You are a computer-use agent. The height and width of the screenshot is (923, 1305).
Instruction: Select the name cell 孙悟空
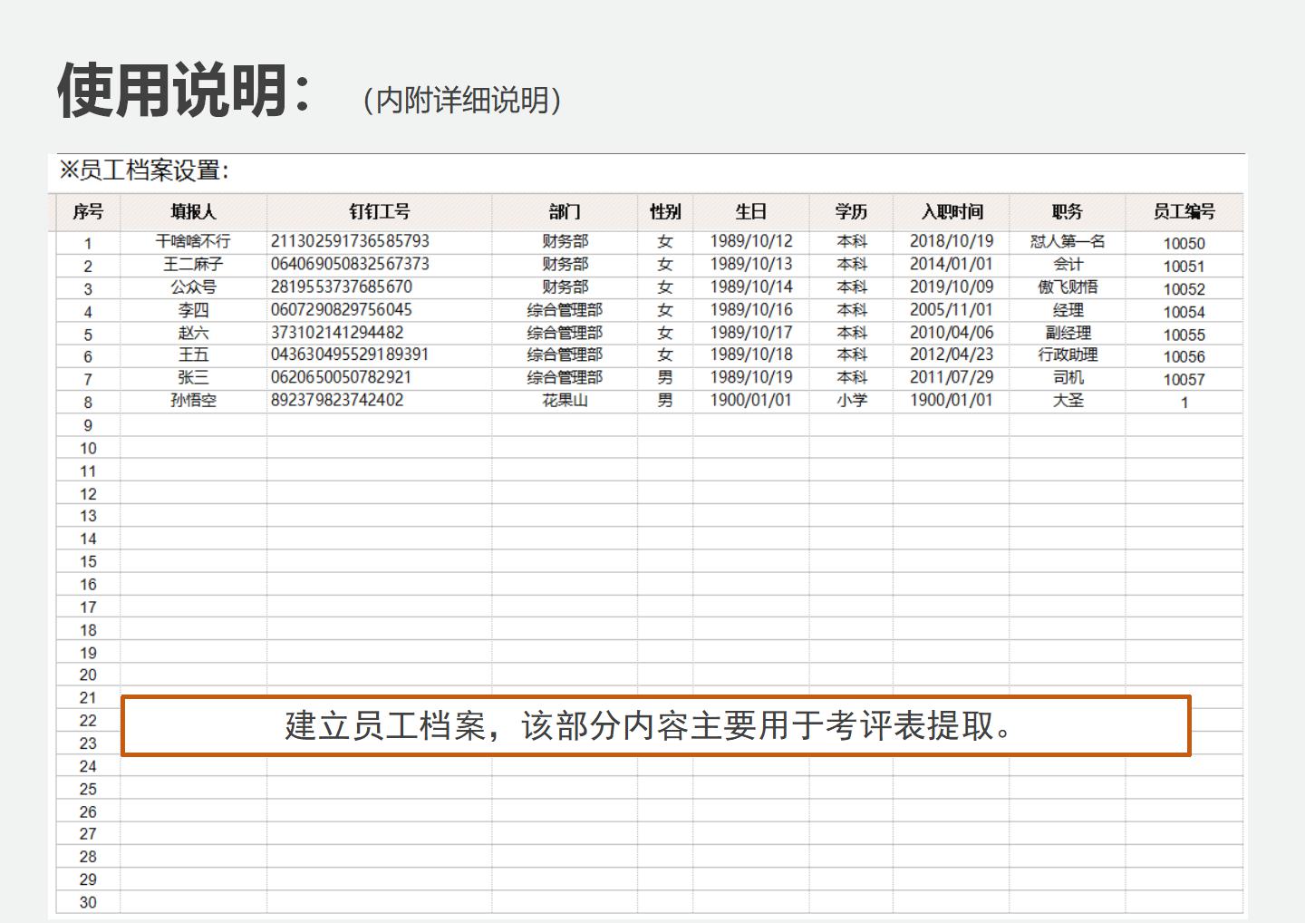pos(193,400)
